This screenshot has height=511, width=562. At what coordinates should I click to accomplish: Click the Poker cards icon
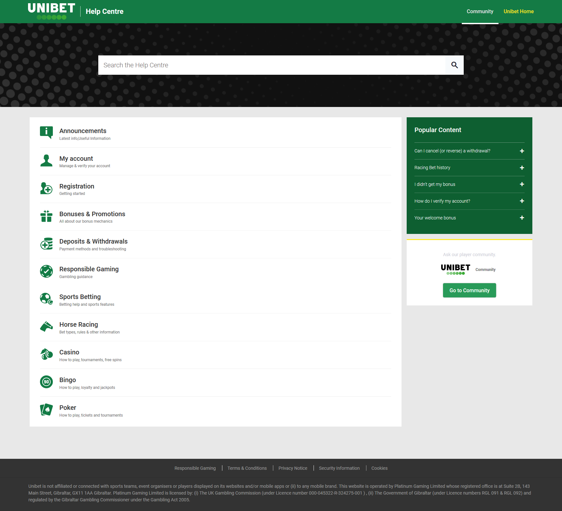pyautogui.click(x=46, y=410)
